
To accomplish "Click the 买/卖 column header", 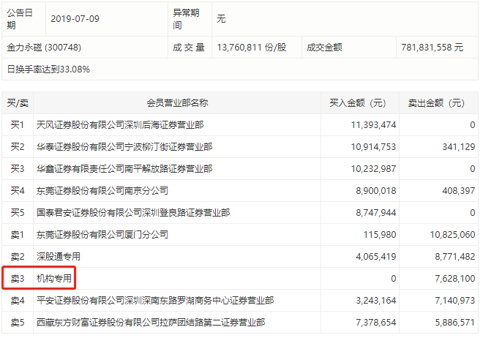I will coord(18,103).
